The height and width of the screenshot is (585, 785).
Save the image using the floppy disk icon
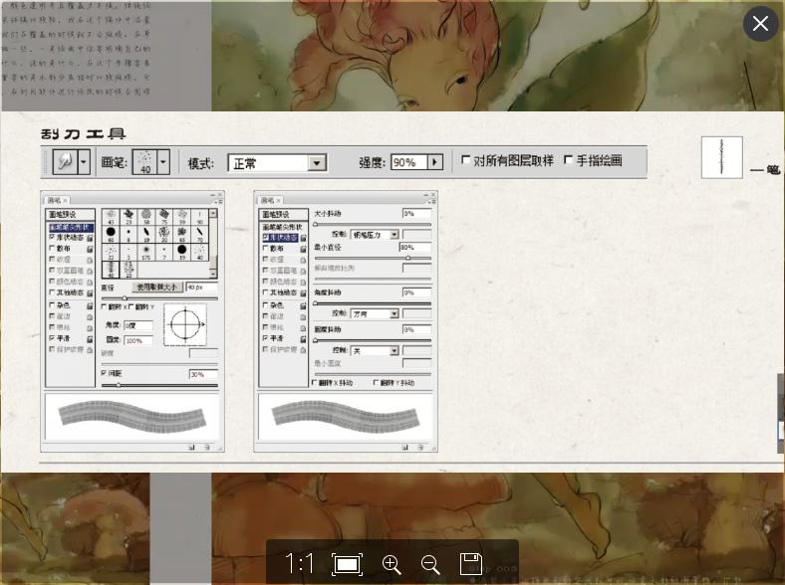pos(470,564)
